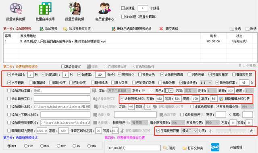
Task: Click the 时长 column header
Action: [213, 36]
